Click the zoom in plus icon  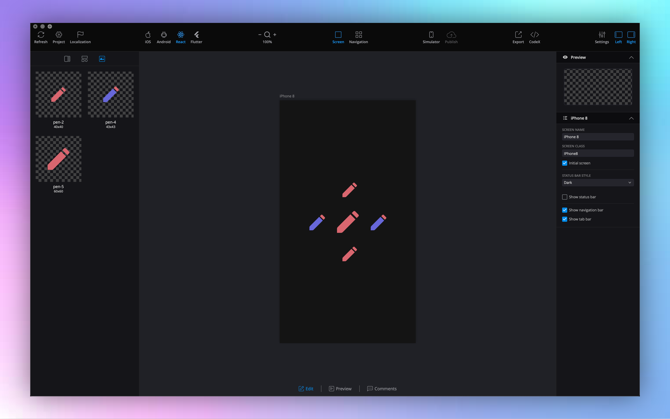click(275, 35)
